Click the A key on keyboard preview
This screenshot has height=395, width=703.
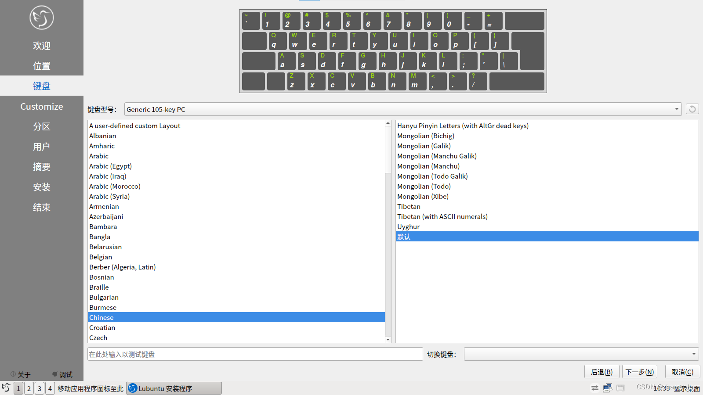point(286,61)
